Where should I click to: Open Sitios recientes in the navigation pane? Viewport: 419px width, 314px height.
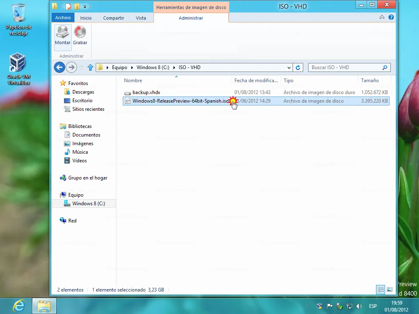click(88, 109)
